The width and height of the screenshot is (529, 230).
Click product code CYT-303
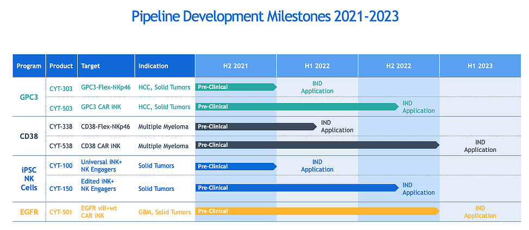tap(61, 88)
